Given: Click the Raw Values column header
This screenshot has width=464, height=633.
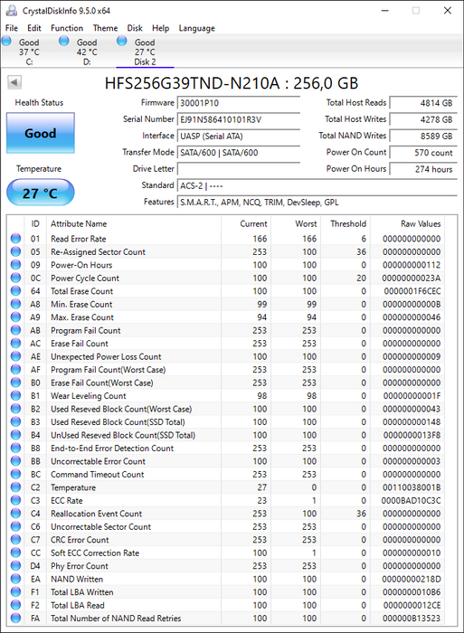Looking at the screenshot, I should (421, 223).
